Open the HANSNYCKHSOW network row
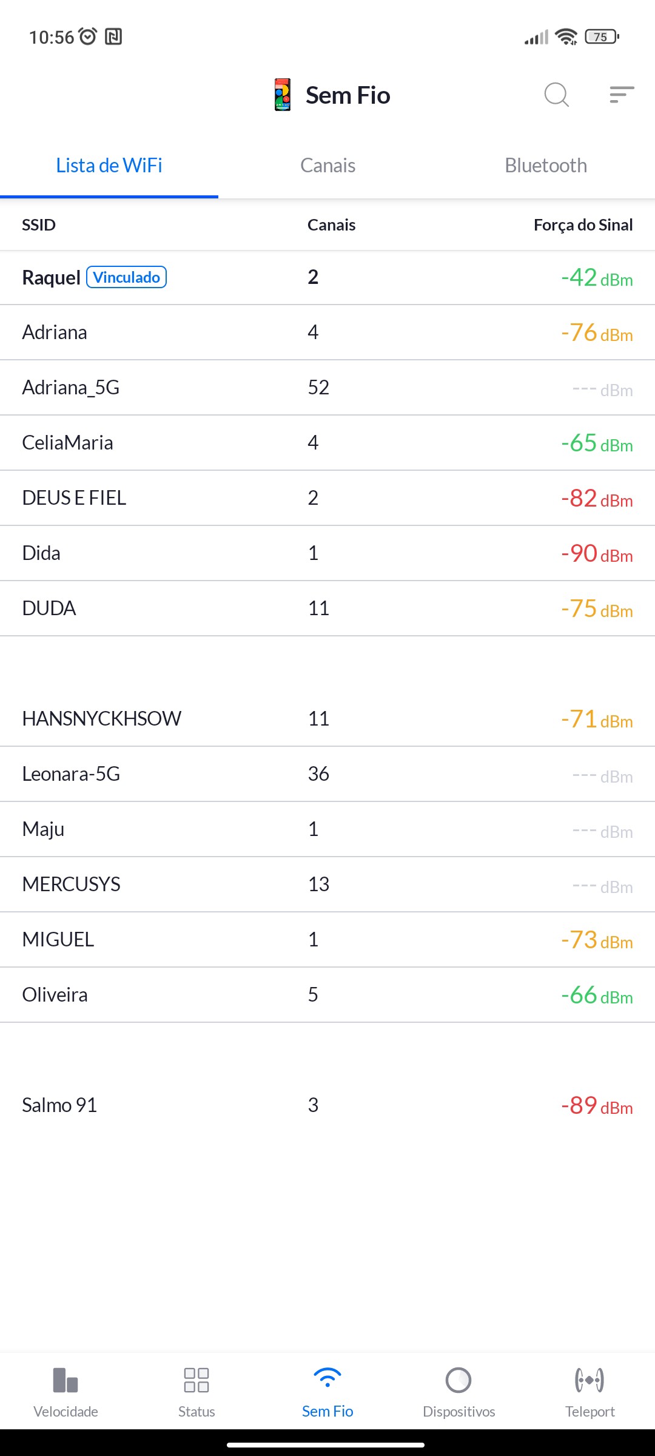This screenshot has height=1456, width=655. (327, 719)
